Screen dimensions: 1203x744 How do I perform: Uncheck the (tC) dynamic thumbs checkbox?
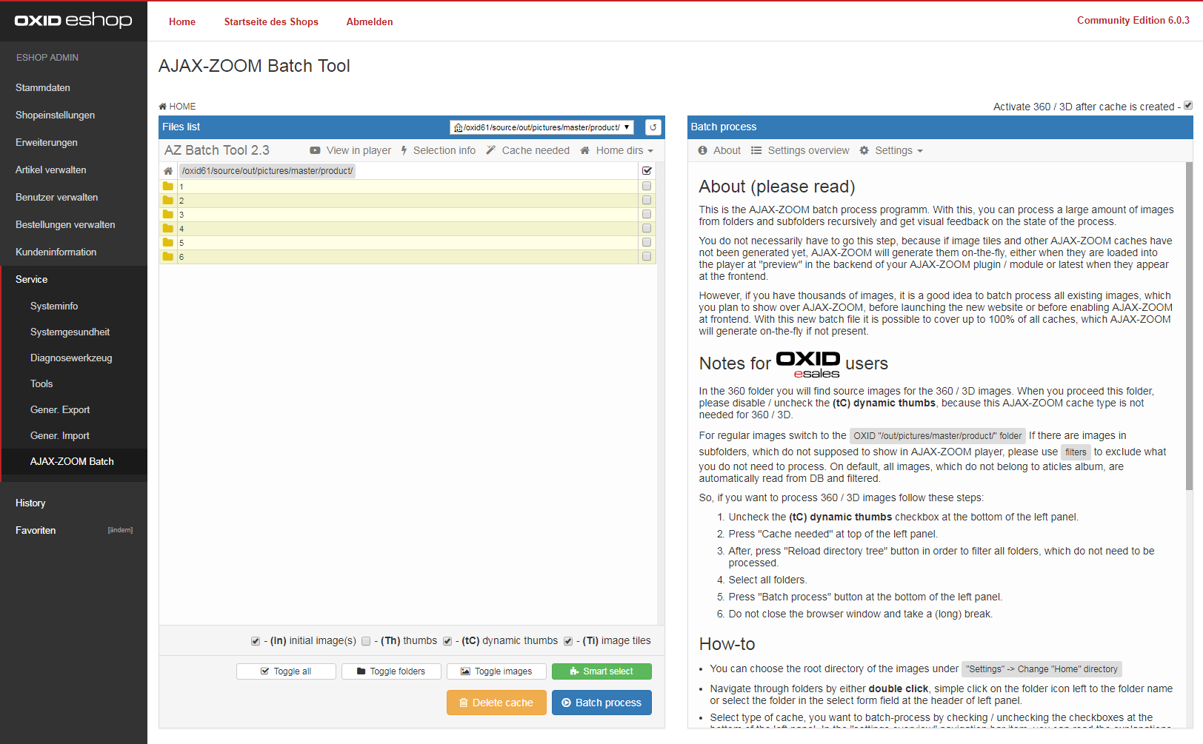tap(447, 641)
